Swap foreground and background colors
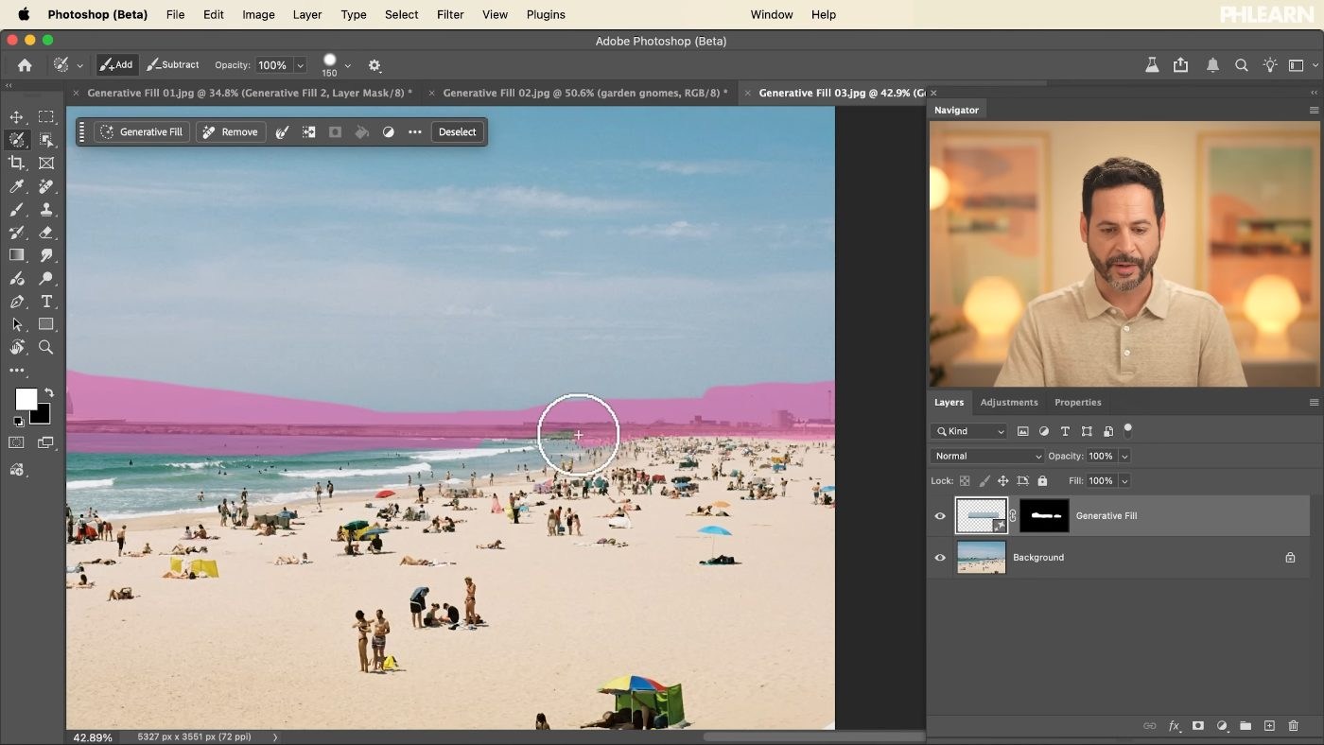This screenshot has width=1324, height=745. coord(48,392)
